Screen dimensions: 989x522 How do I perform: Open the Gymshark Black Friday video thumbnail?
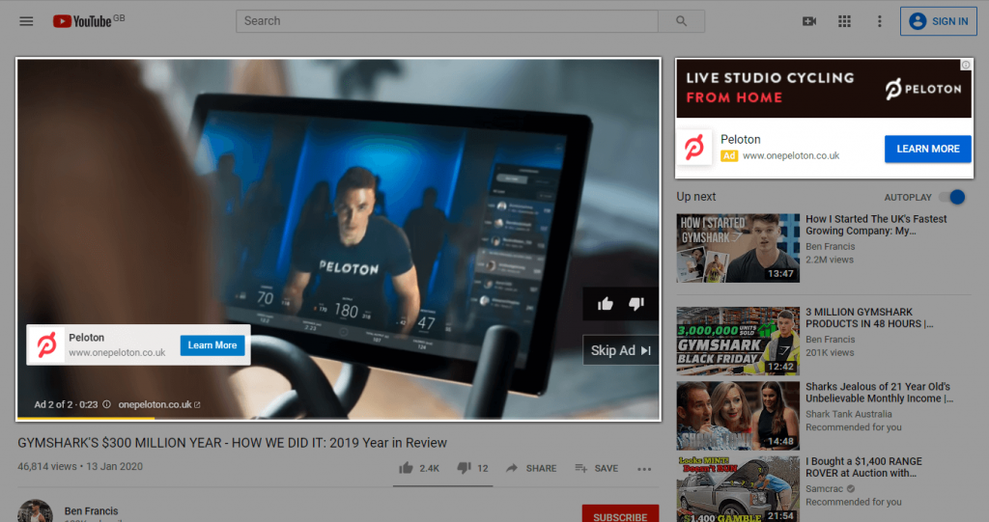click(738, 339)
